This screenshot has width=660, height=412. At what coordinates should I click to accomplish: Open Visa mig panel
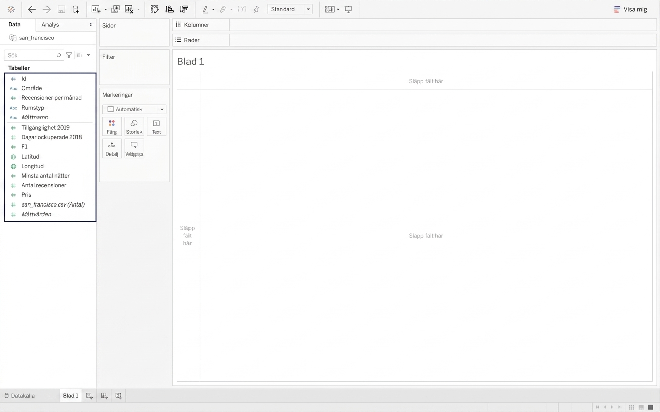tap(630, 9)
